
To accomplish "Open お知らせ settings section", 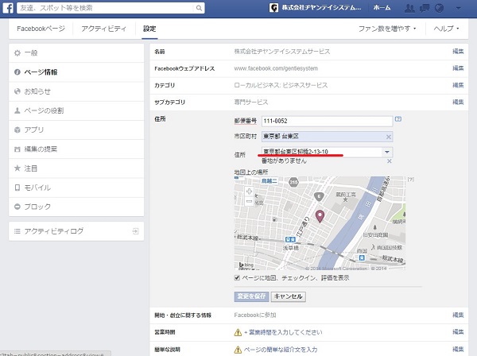I will [76, 91].
